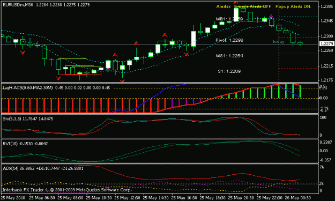Select the Pivot: 1.2298 level label
Viewport: 335px width, 201px height.
(x=229, y=40)
